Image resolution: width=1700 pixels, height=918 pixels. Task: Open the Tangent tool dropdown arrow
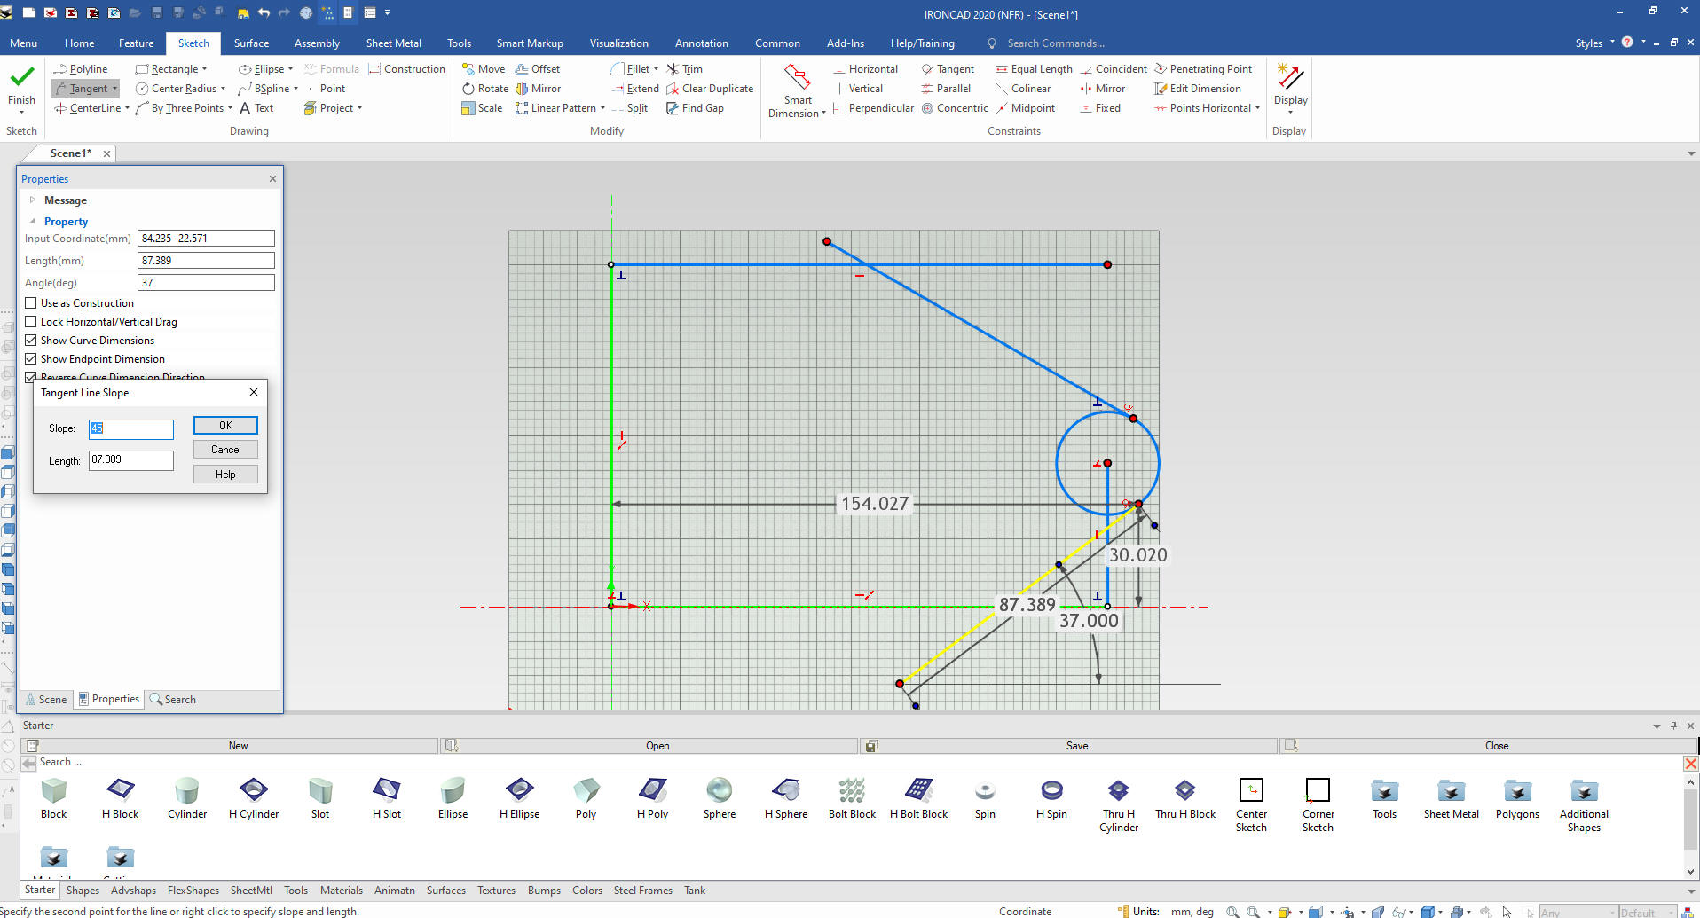click(114, 89)
